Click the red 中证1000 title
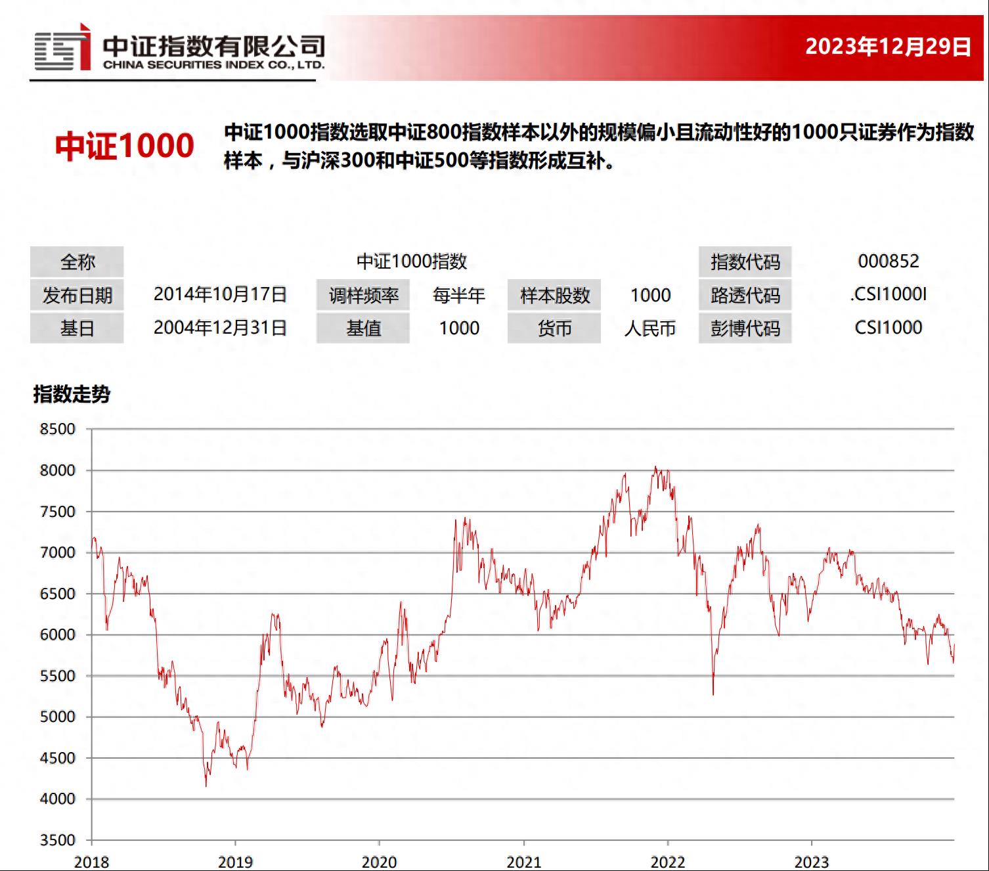This screenshot has width=989, height=871. coord(125,146)
